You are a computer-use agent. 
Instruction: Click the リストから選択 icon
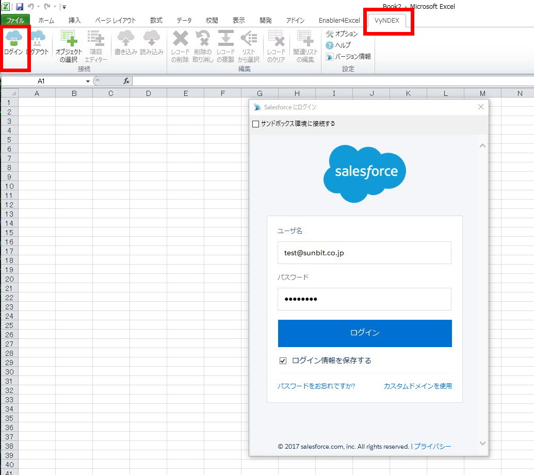tap(249, 38)
